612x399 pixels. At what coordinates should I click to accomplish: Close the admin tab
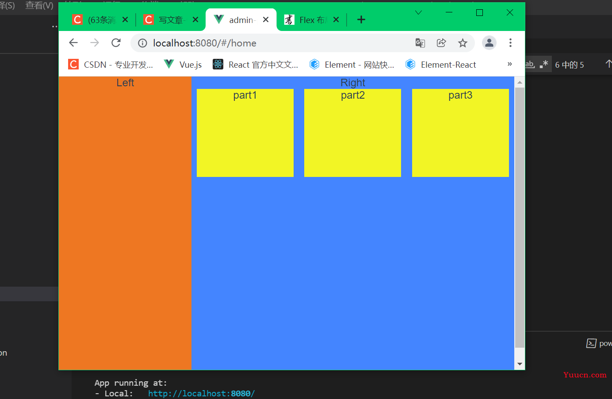(x=266, y=19)
